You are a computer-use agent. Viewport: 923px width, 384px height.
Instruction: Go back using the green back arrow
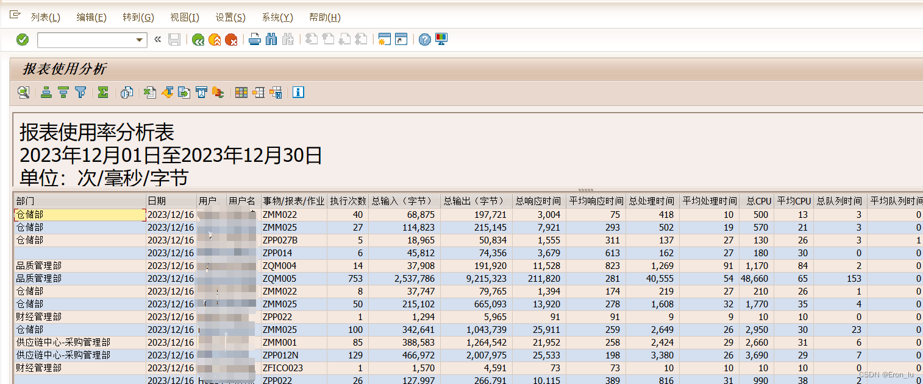[x=198, y=39]
